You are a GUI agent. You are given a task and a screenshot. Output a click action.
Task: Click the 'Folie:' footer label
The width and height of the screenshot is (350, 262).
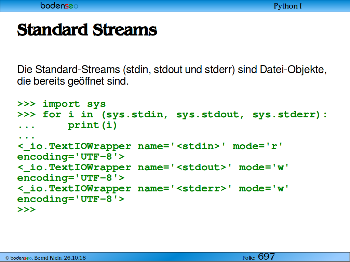pos(249,258)
